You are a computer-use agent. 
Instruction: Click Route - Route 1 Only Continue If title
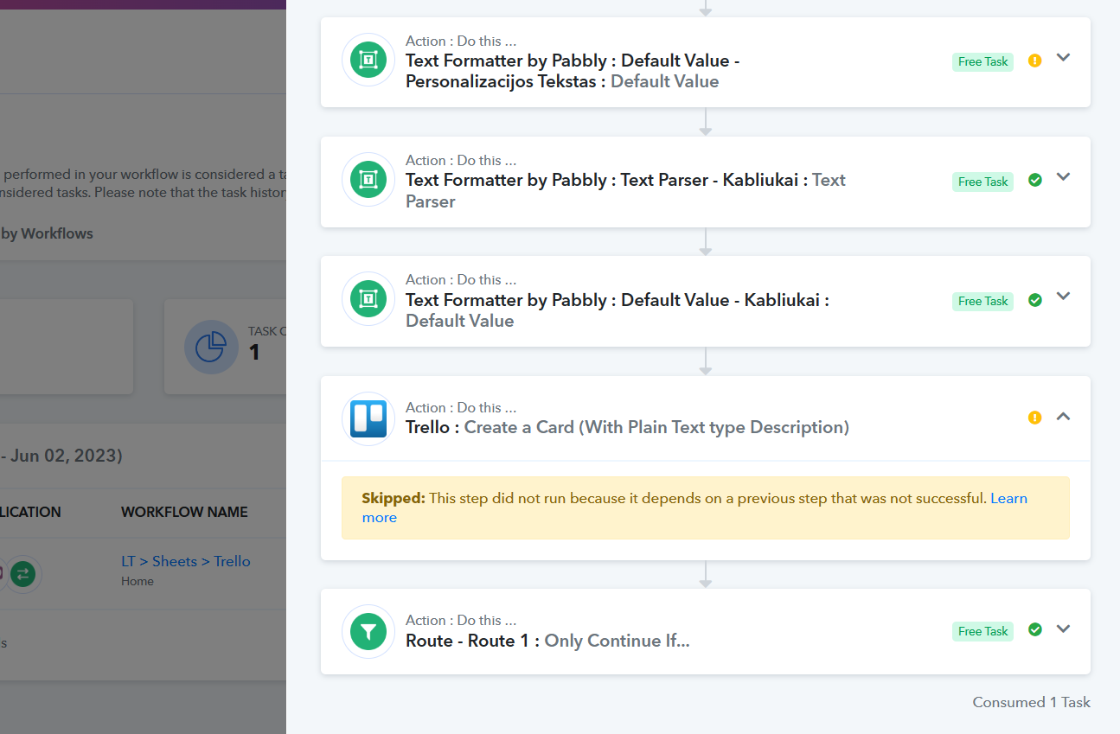547,641
